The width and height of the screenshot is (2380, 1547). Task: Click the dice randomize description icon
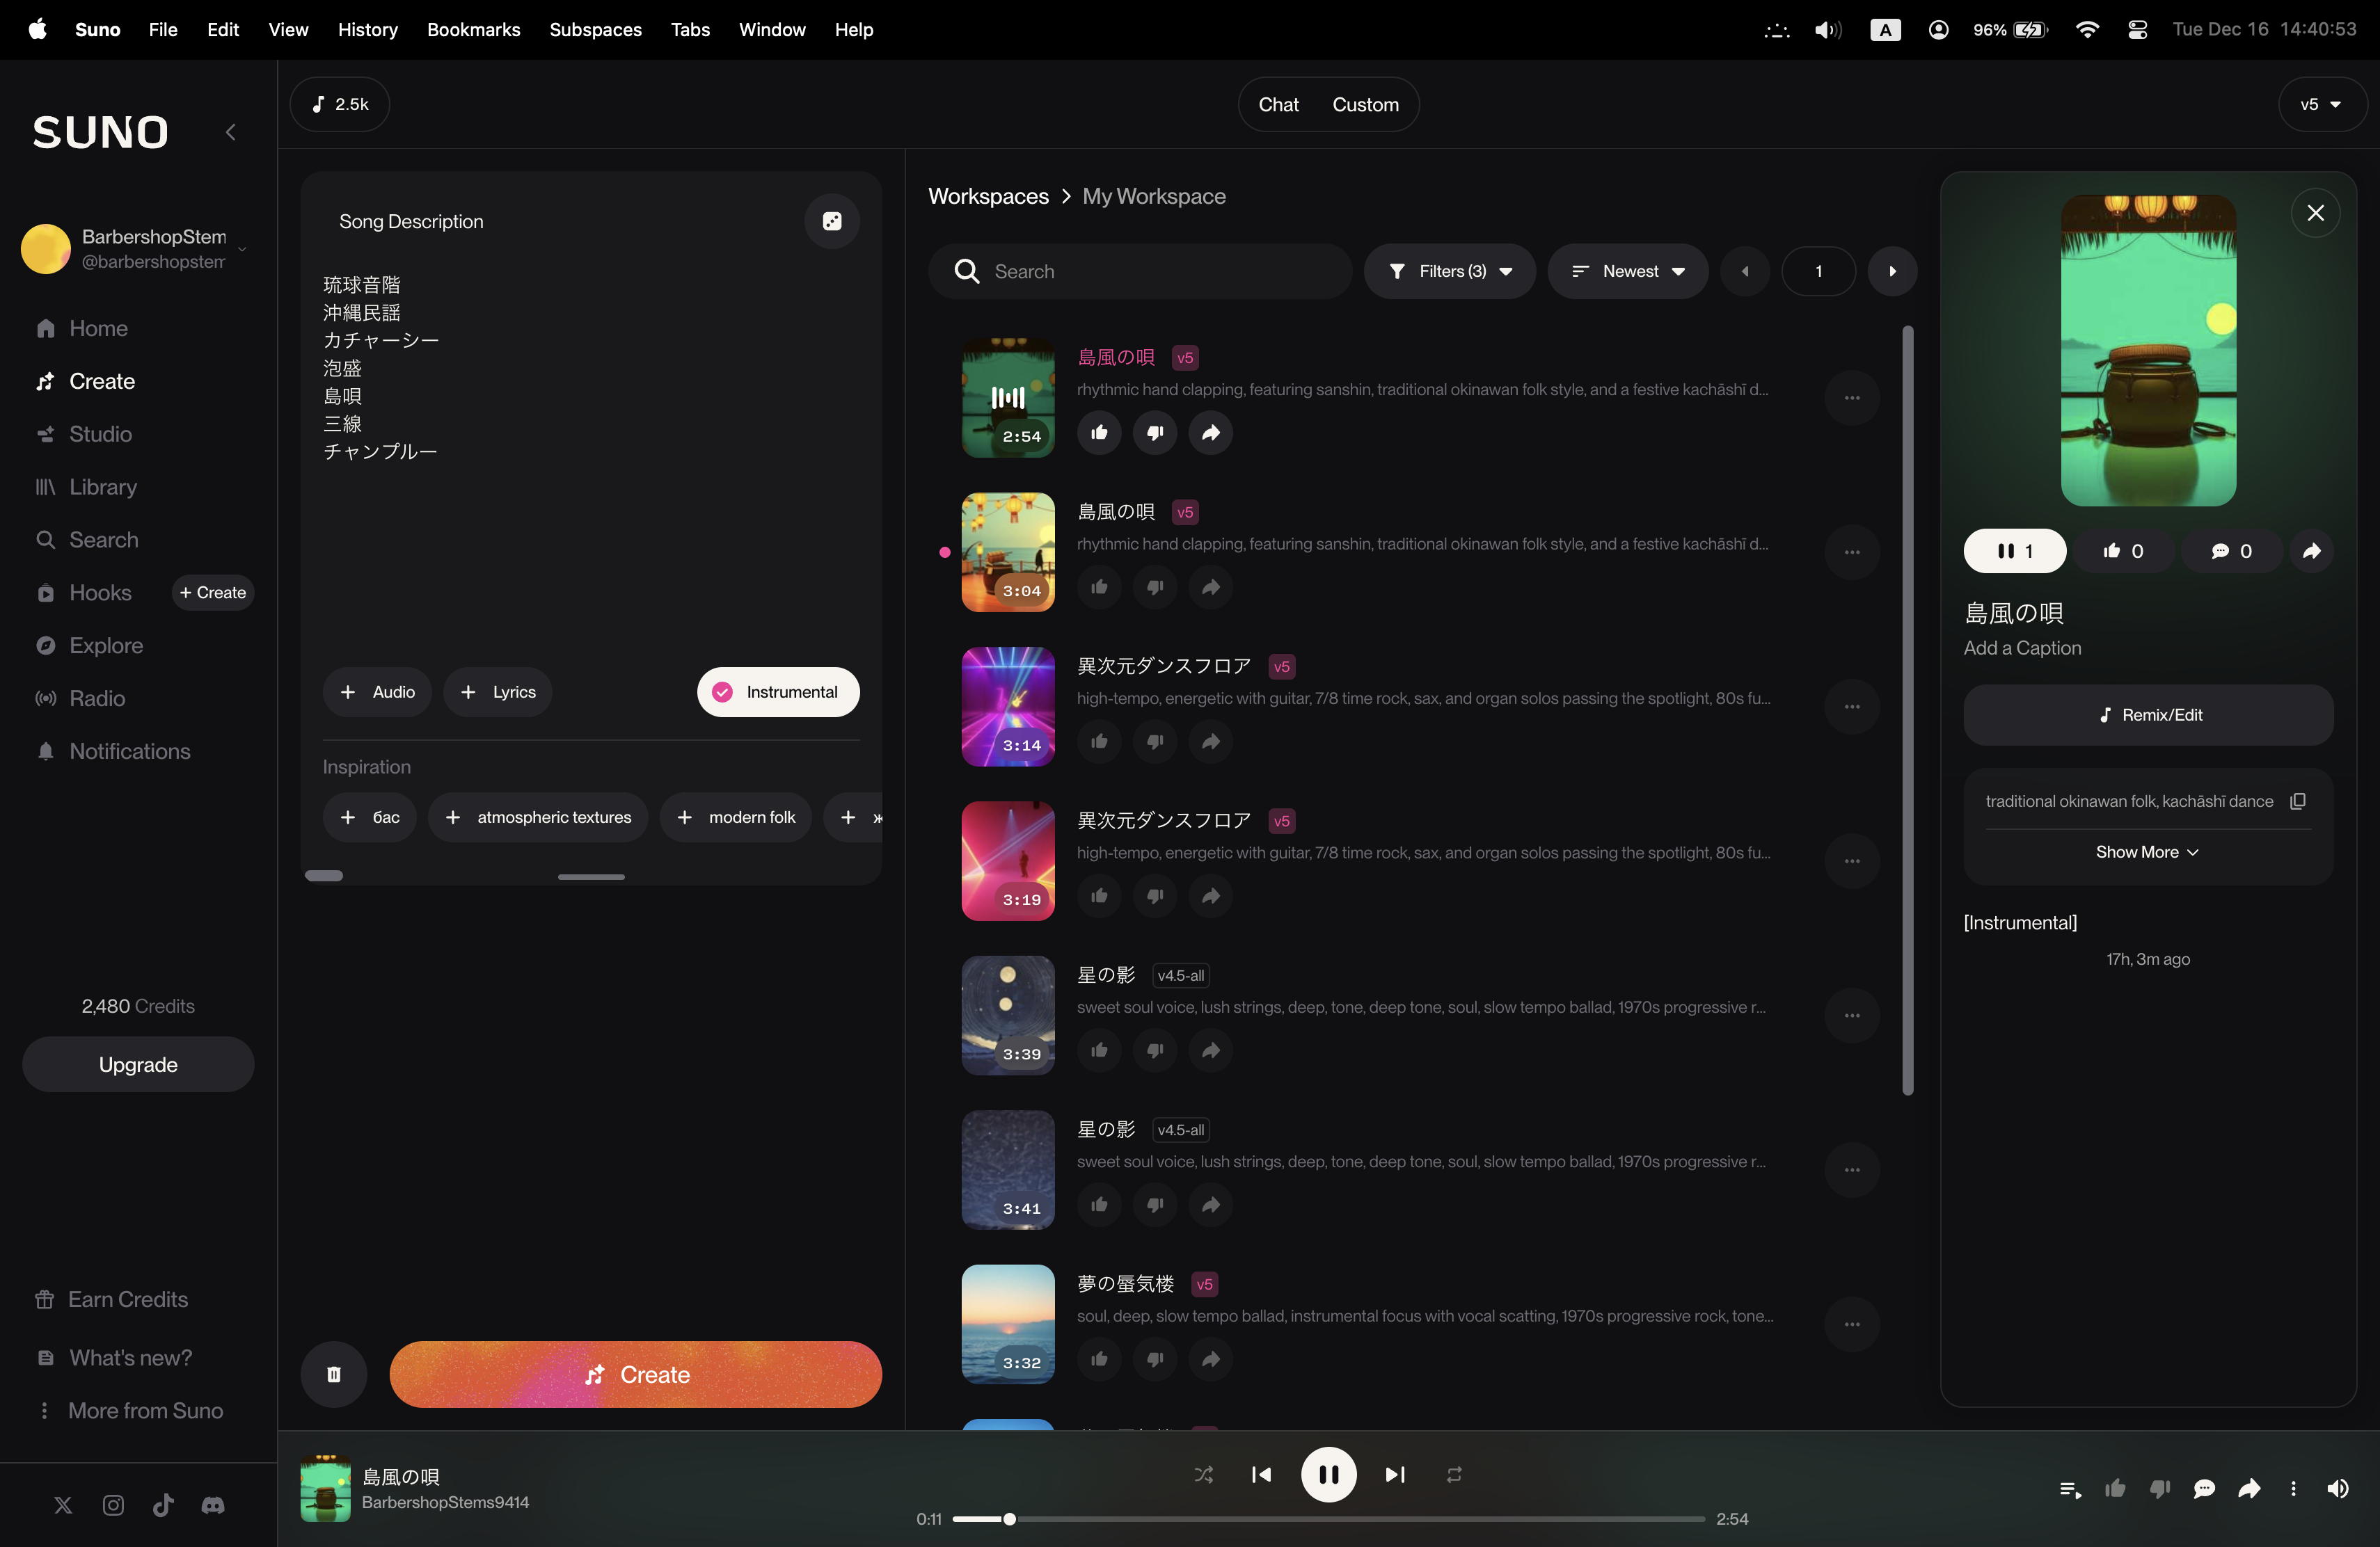coord(832,222)
